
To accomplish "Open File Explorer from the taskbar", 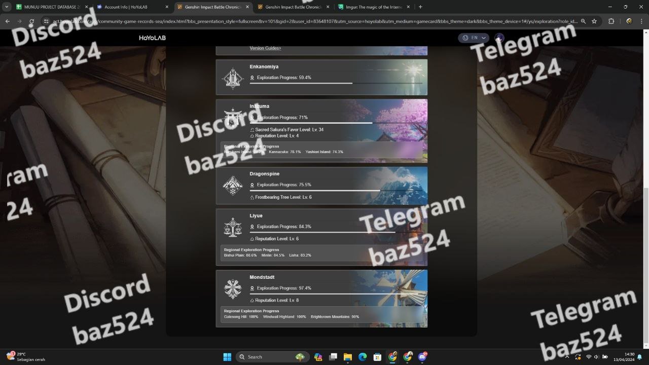I will [348, 357].
